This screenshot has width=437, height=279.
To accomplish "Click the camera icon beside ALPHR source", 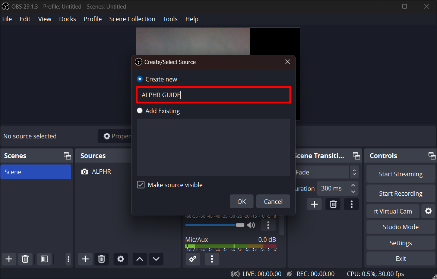I will [x=85, y=171].
